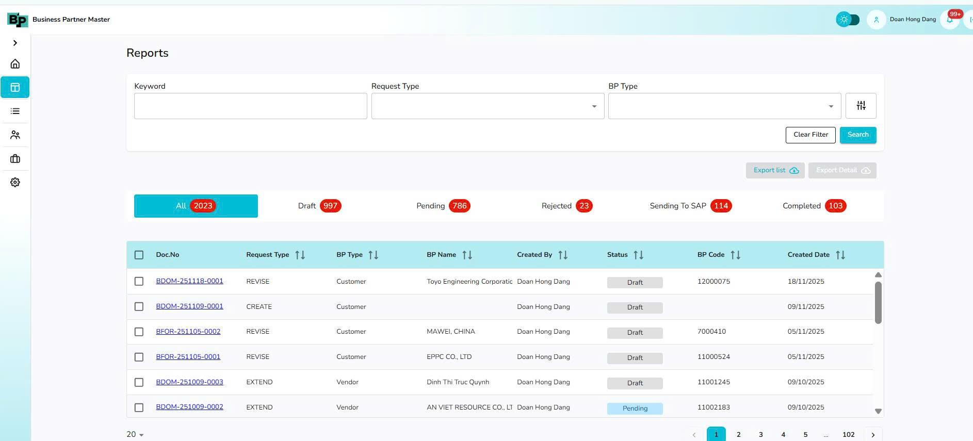Click the table vertical scrollbar thumb
973x441 pixels.
878,303
